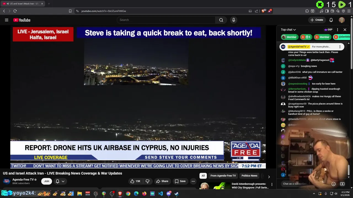Click the 0XP crown badge in chat
Screen dimensions: 353x198
click(328, 30)
